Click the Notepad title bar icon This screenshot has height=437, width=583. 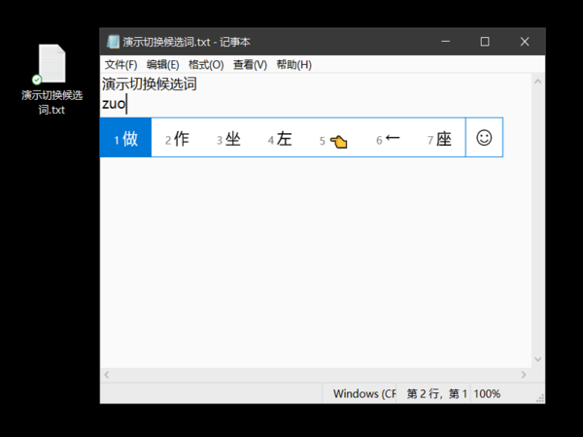(x=113, y=42)
